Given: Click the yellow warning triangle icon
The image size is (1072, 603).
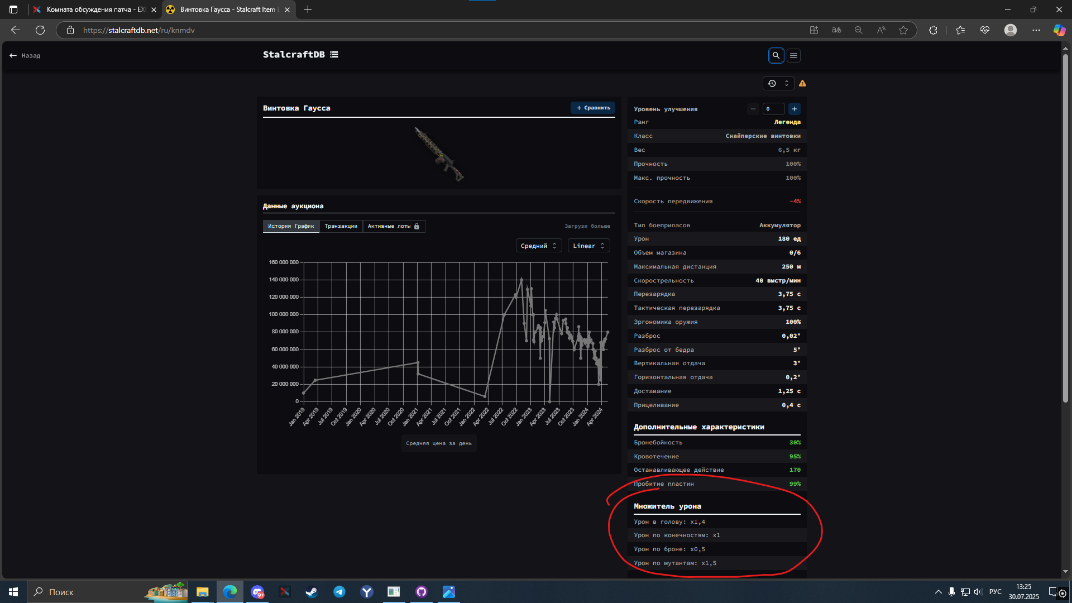Looking at the screenshot, I should [802, 83].
